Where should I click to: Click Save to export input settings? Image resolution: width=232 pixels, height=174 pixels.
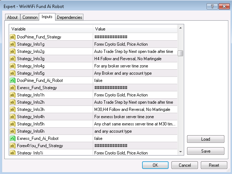click(206, 151)
